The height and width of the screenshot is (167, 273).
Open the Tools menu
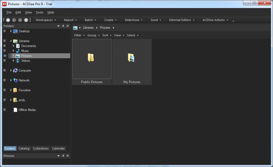(40, 12)
